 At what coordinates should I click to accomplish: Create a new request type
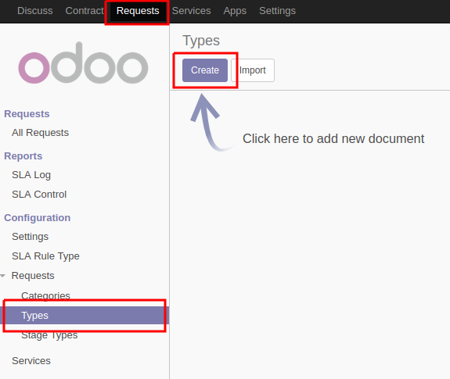(x=205, y=70)
